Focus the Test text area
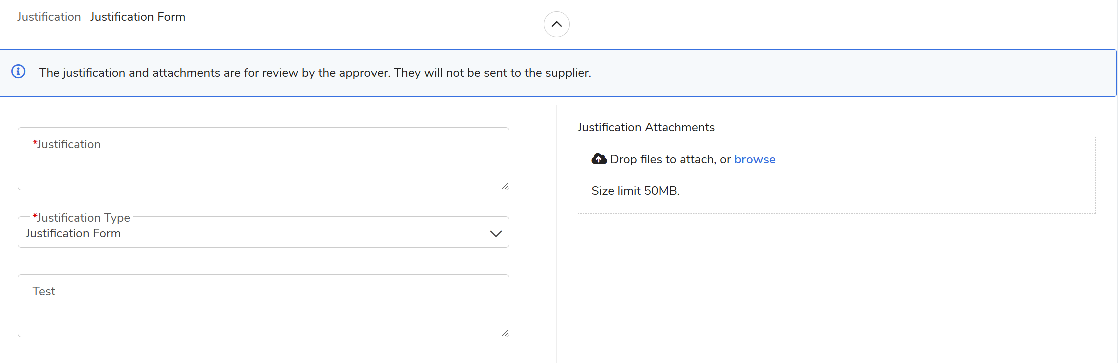 (263, 310)
